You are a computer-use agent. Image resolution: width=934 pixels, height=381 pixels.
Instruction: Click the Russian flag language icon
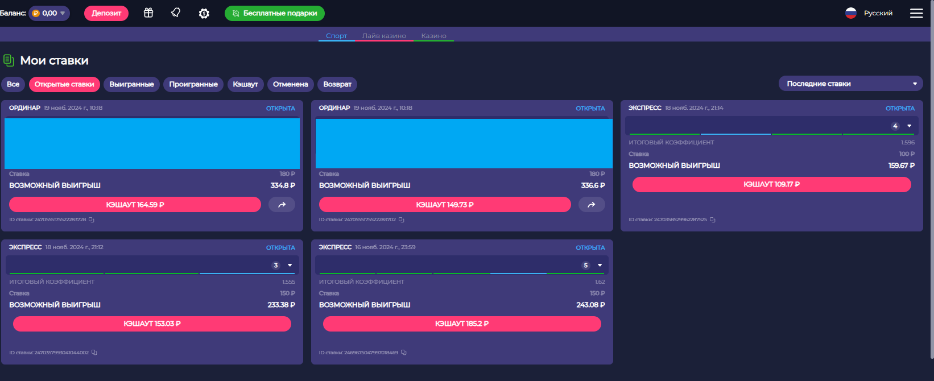(851, 13)
